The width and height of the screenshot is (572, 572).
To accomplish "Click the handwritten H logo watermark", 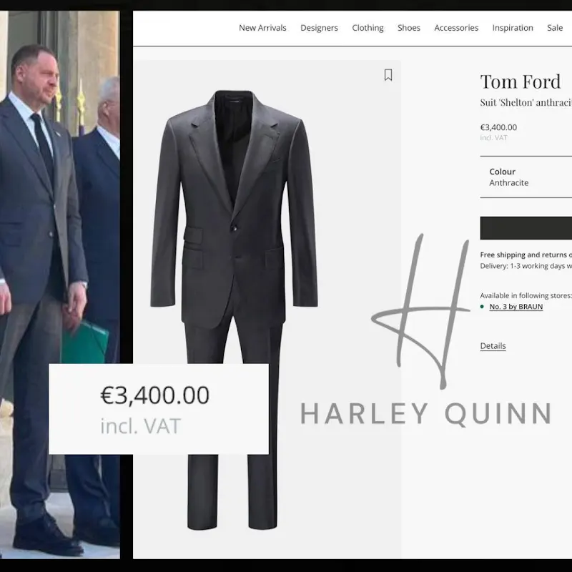I will coord(420,311).
